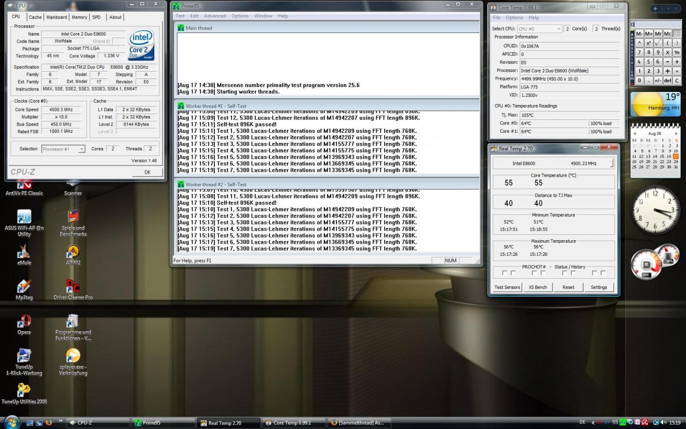Viewport: 686px width, 429px height.
Task: Open the Options menu in Prime95
Action: [x=240, y=16]
